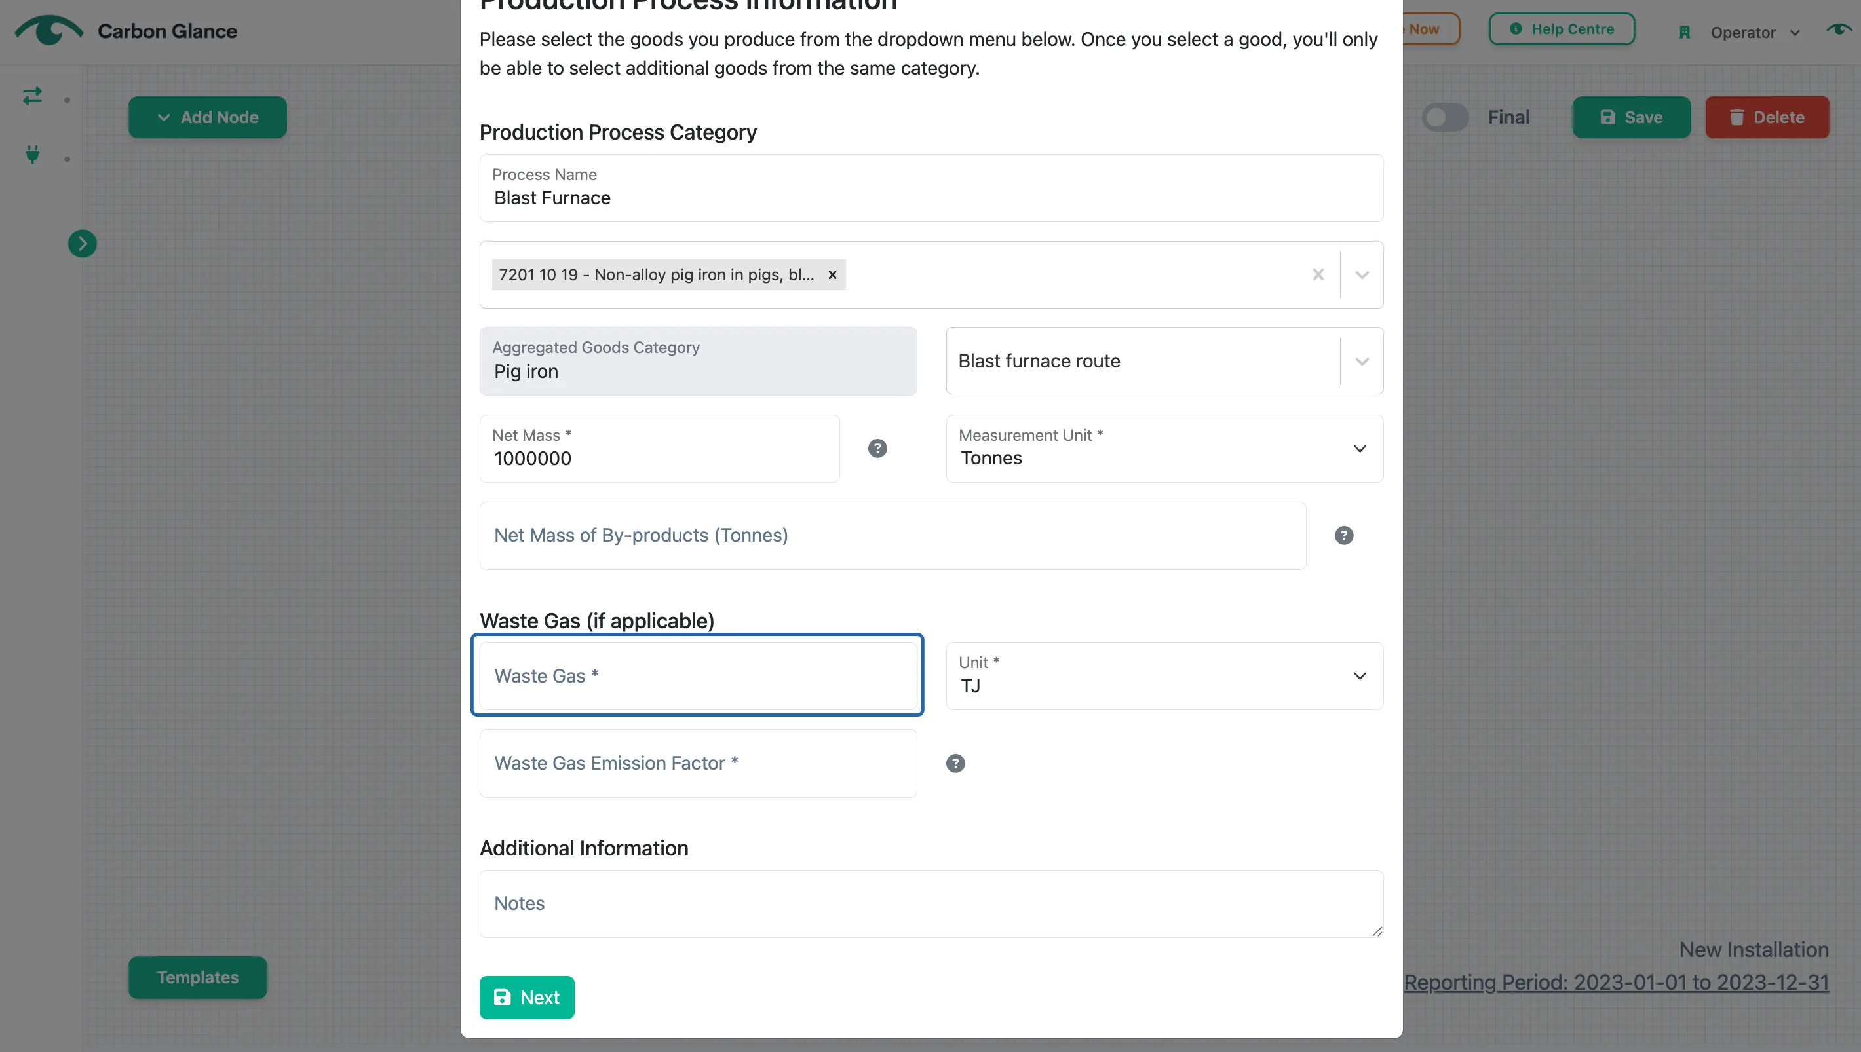
Task: Click the Process Name field
Action: (x=931, y=188)
